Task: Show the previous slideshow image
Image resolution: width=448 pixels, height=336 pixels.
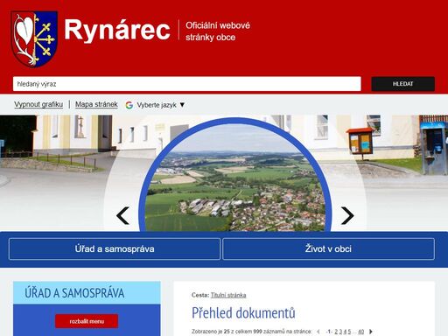Action: click(122, 215)
